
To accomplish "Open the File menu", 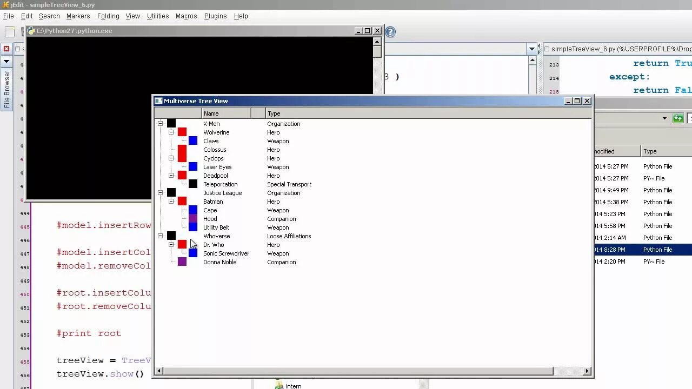I will [x=9, y=16].
